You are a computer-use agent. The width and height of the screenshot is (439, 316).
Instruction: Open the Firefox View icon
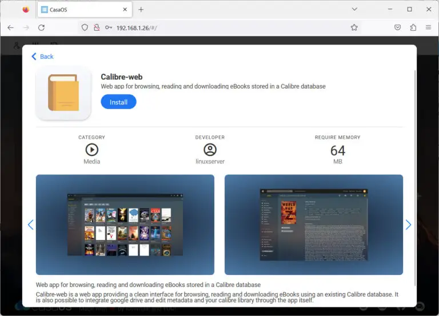click(x=26, y=10)
